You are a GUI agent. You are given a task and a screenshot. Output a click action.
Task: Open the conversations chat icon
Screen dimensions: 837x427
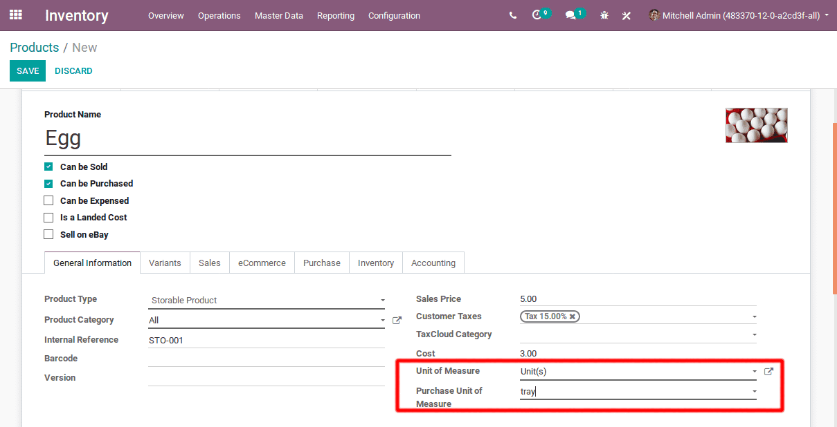570,15
